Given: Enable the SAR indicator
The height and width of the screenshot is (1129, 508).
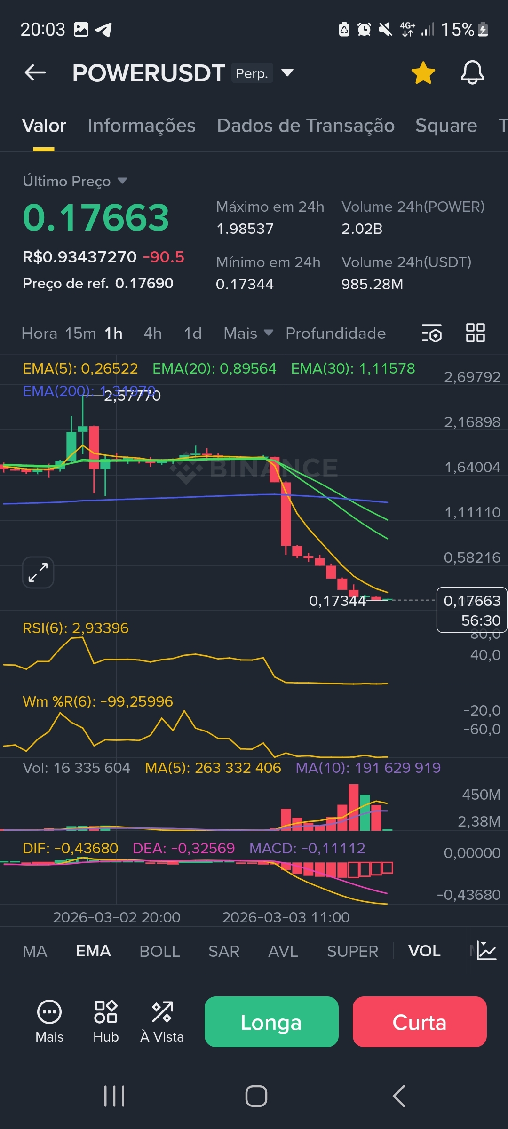Looking at the screenshot, I should click(x=224, y=951).
